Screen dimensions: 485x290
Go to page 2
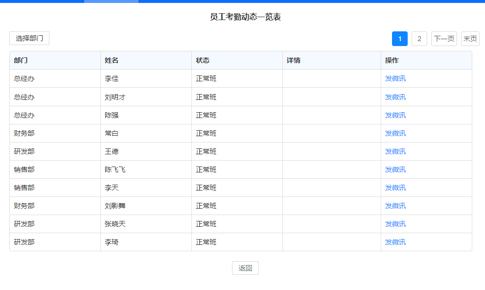point(419,39)
